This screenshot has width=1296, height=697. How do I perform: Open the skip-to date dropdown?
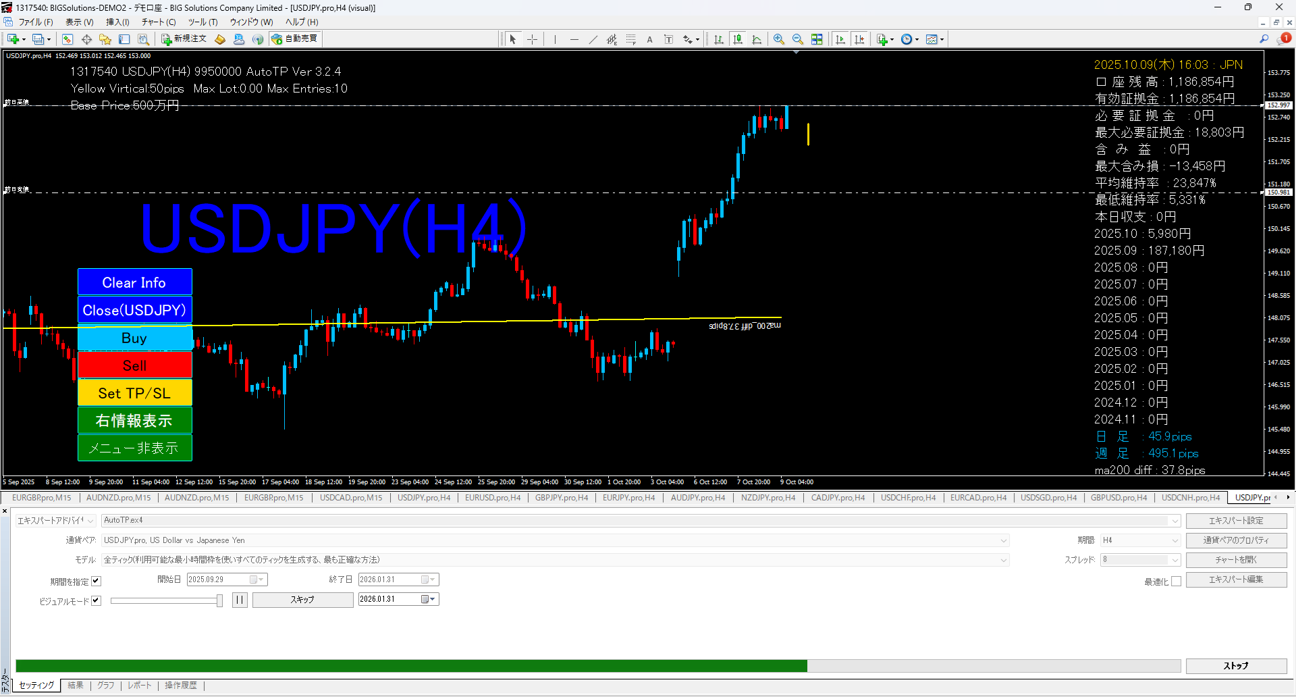(398, 599)
